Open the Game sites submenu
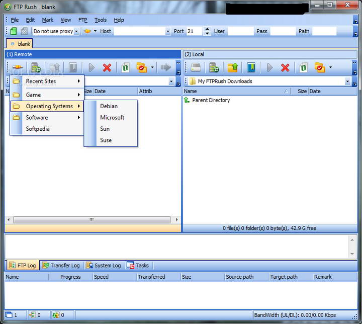362x324 pixels. 47,95
